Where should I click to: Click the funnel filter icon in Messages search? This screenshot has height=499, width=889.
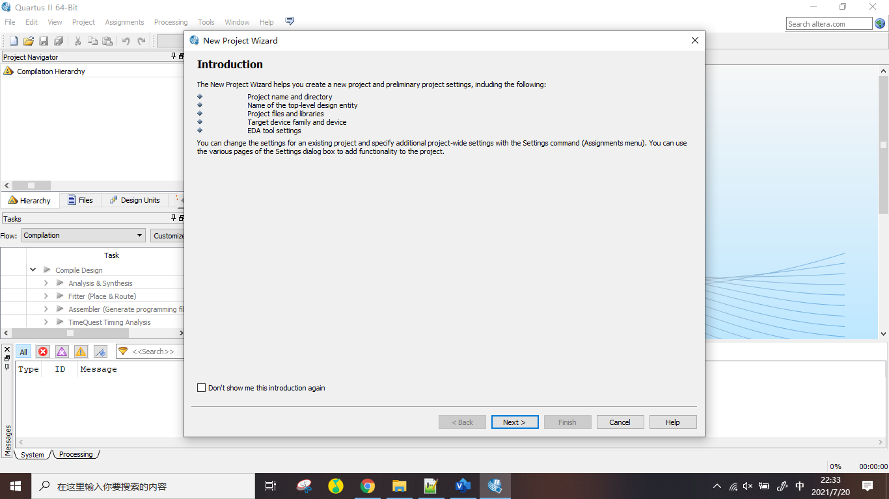pos(123,351)
